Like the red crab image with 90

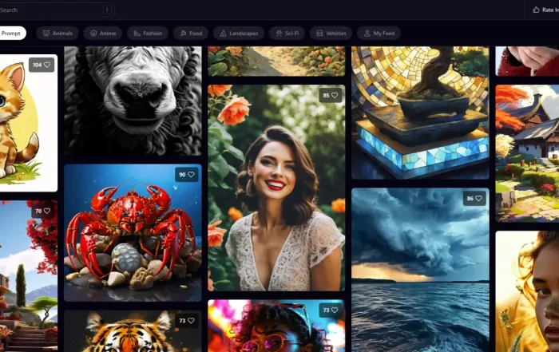pyautogui.click(x=191, y=175)
